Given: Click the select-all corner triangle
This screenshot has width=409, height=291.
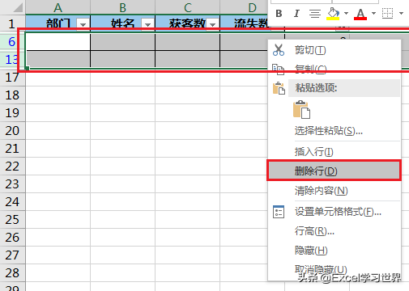Looking at the screenshot, I should 18,7.
